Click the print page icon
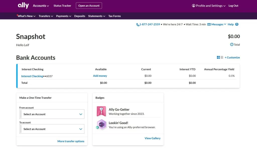 [237, 24]
